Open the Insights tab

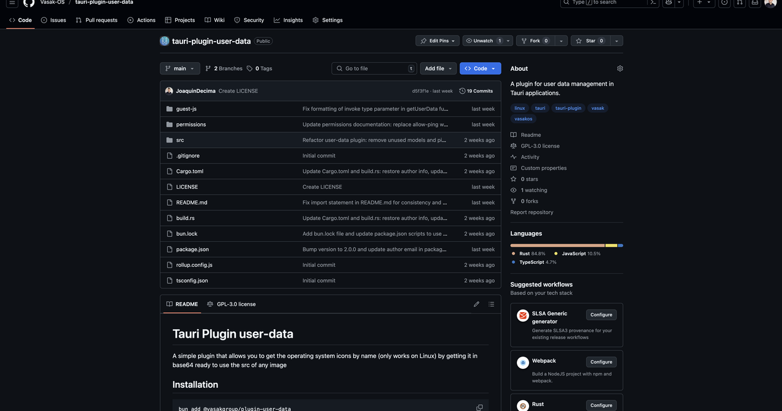[288, 20]
